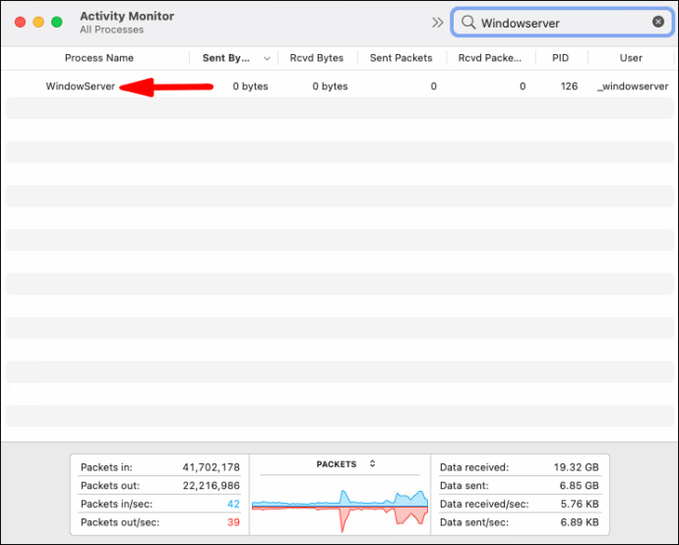
Task: Click Packets in value 41,702,178
Action: tap(211, 467)
